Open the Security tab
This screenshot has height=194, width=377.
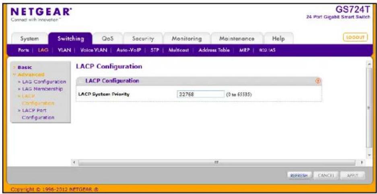[x=143, y=39]
